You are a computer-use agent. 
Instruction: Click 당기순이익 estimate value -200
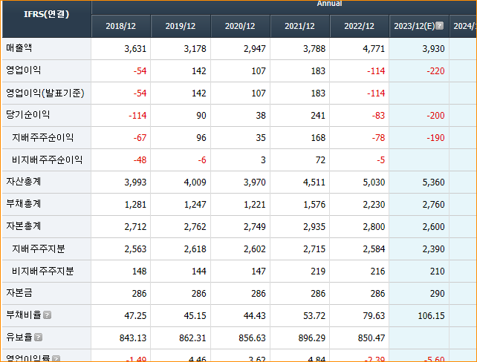[435, 116]
